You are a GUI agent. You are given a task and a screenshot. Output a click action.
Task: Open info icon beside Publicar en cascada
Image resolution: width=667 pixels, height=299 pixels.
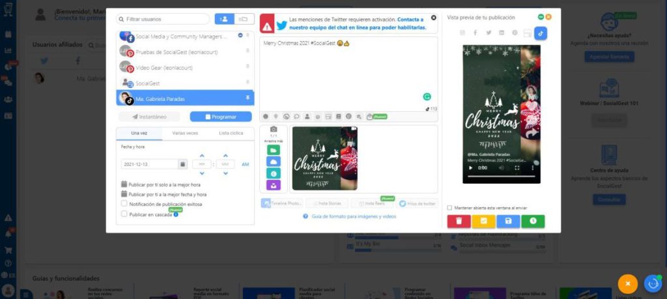click(176, 215)
